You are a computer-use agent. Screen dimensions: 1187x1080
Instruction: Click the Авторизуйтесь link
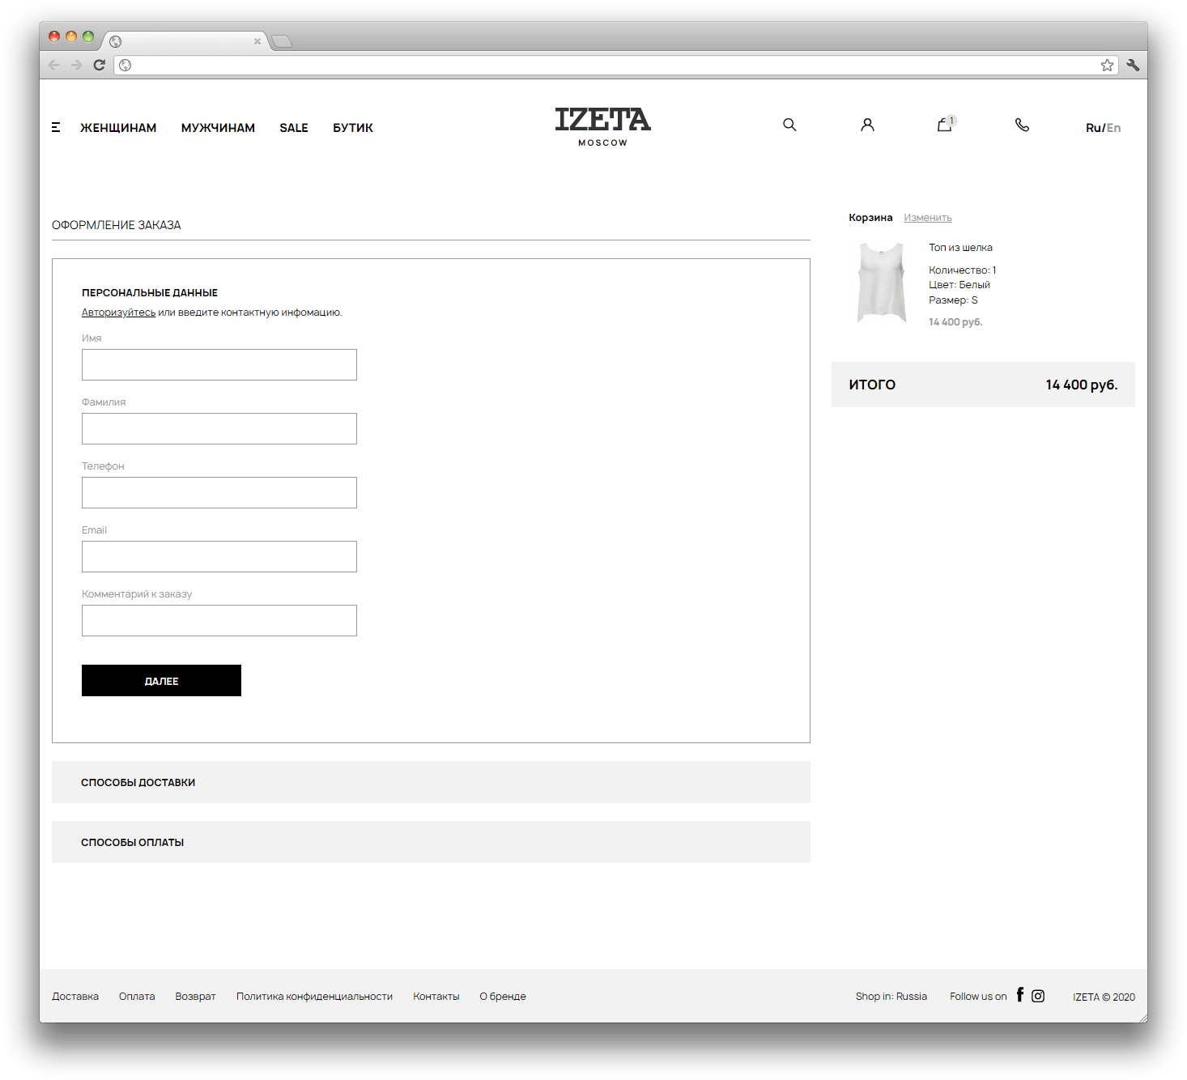(x=118, y=313)
